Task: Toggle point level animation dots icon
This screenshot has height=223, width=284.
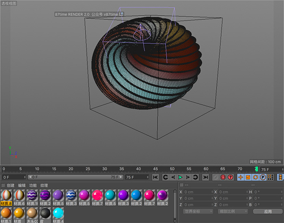Action: point(270,177)
